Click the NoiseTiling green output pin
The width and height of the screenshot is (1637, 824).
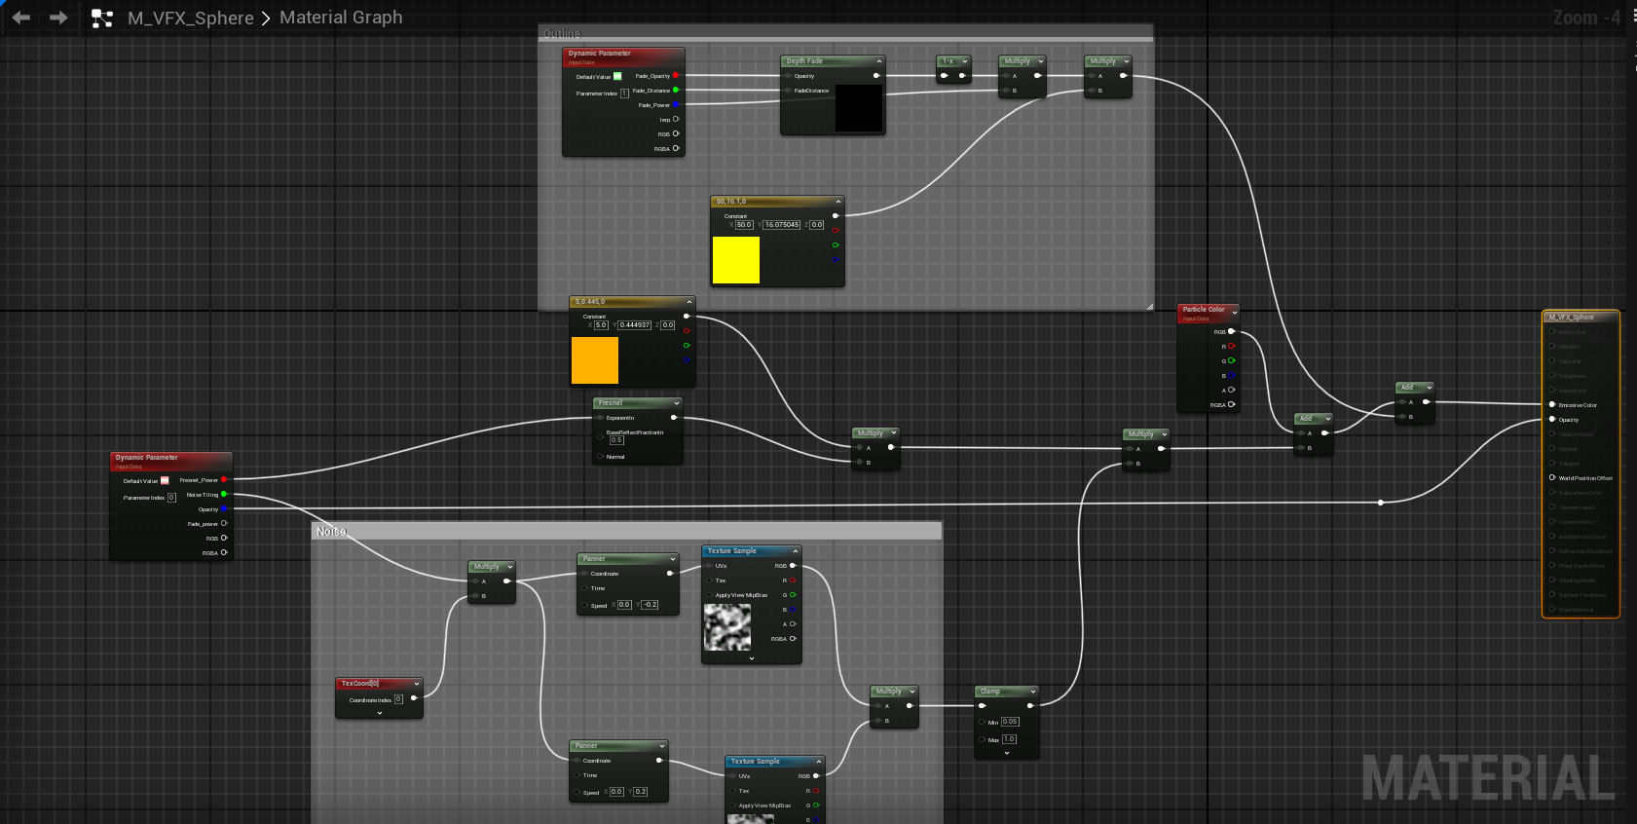(x=224, y=494)
